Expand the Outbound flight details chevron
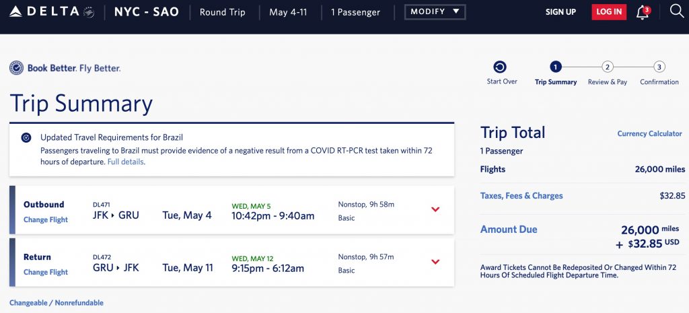Screen dimensions: 689x313 [x=435, y=209]
